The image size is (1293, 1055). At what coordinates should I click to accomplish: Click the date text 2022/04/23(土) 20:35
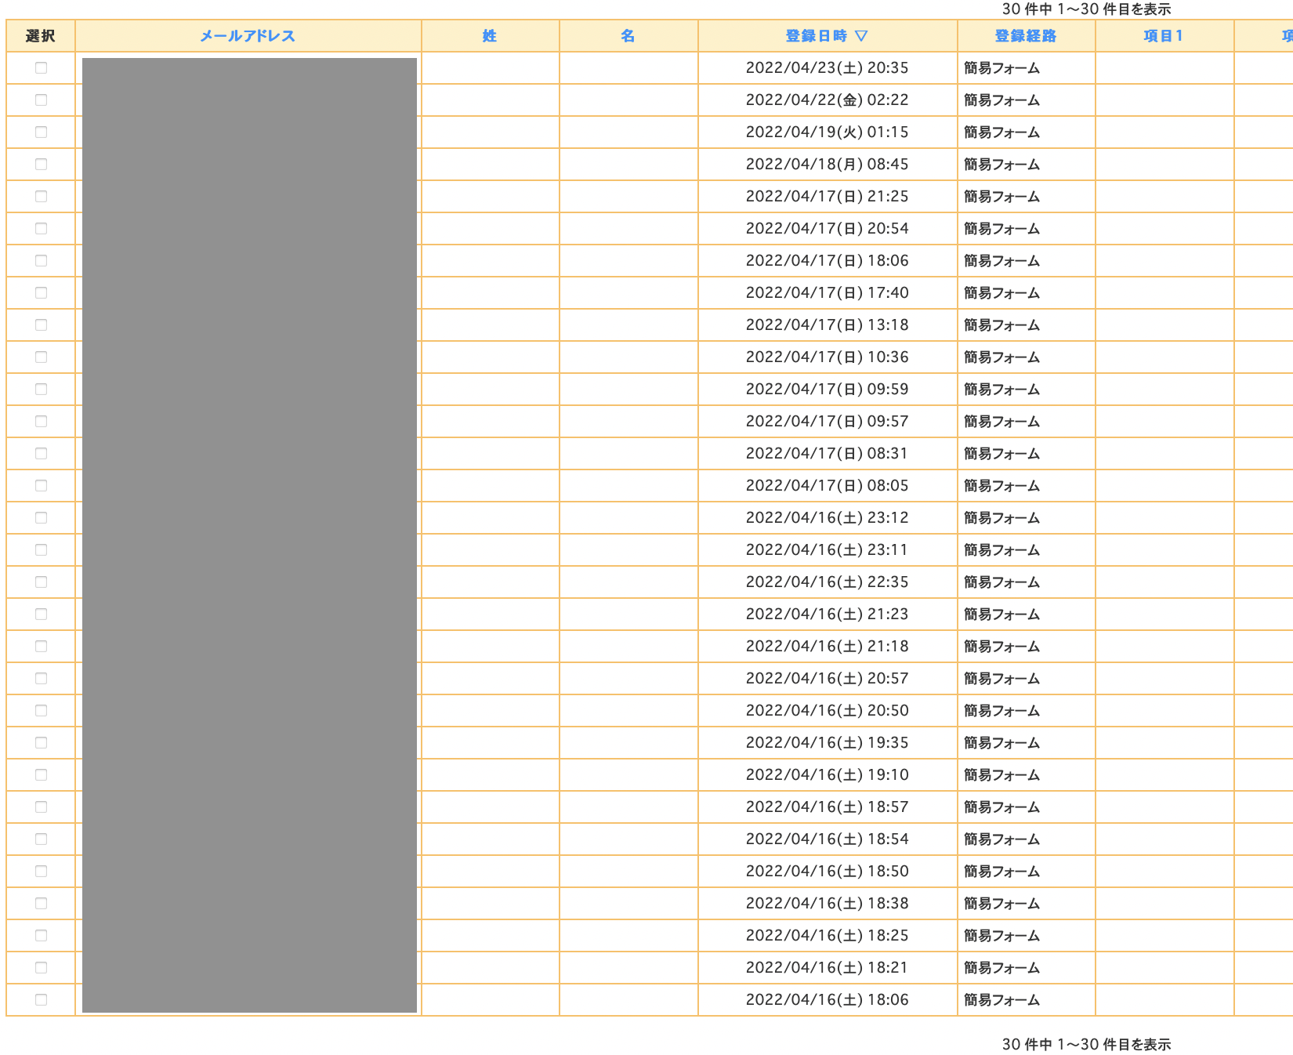(x=828, y=68)
